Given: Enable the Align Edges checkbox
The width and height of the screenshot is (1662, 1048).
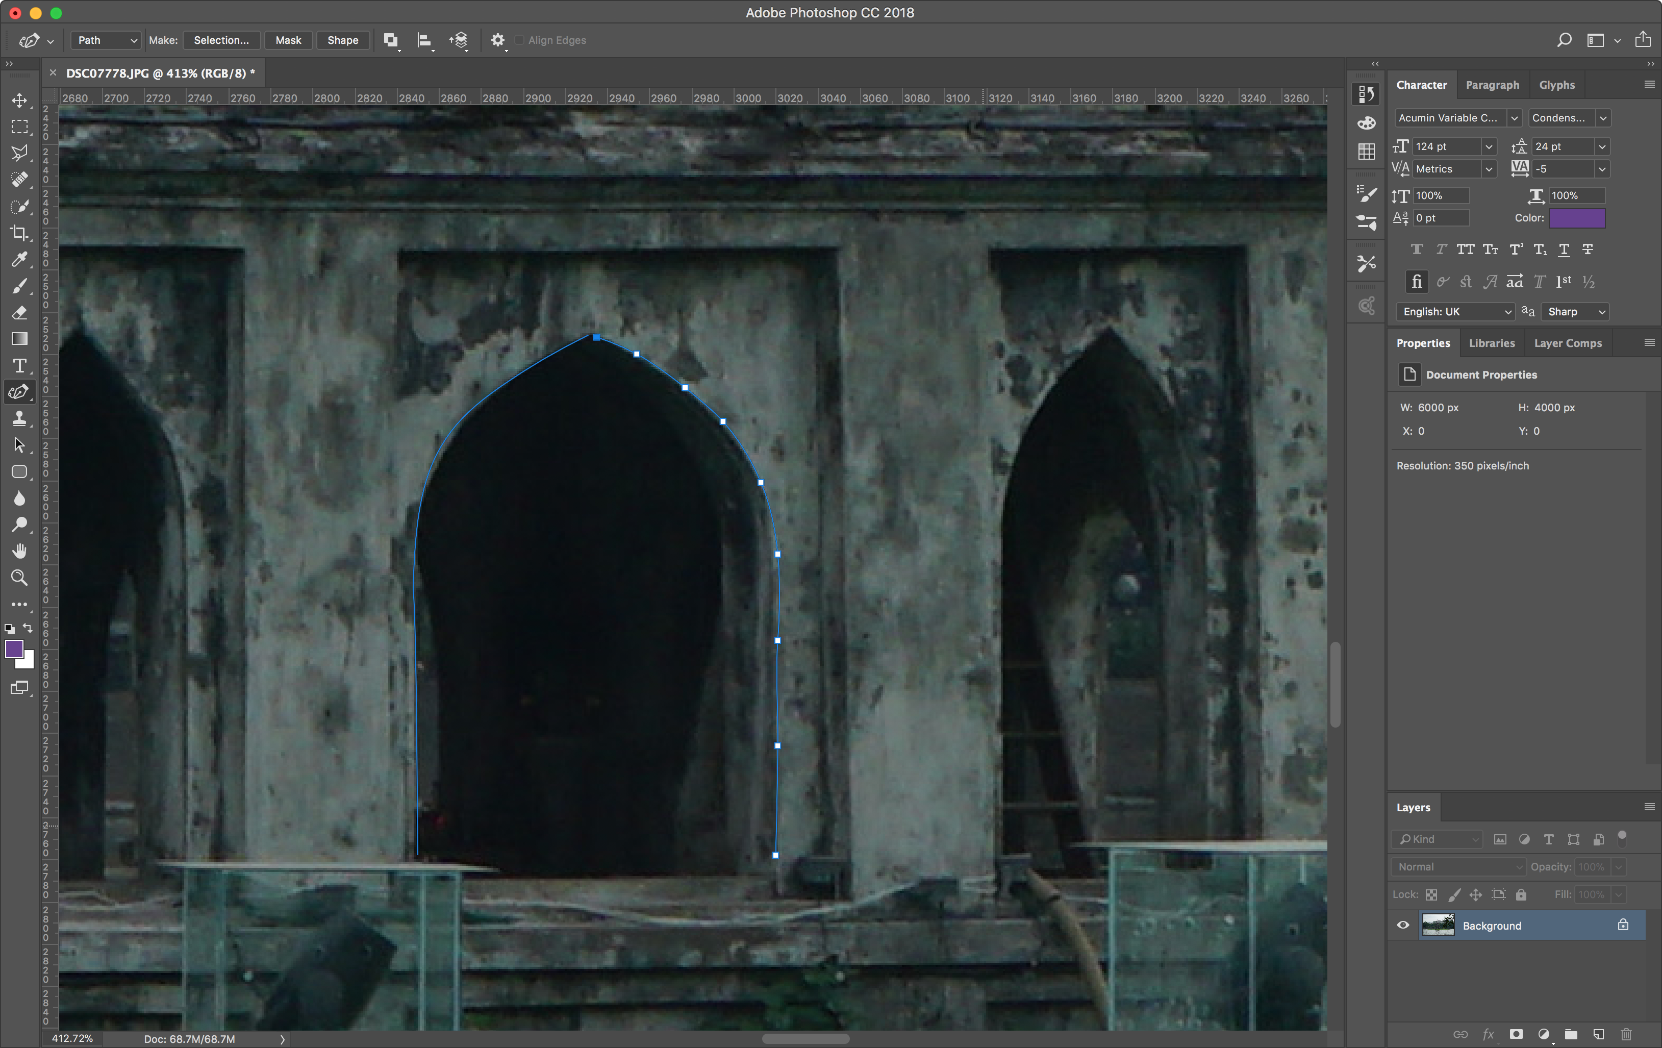Looking at the screenshot, I should 519,40.
